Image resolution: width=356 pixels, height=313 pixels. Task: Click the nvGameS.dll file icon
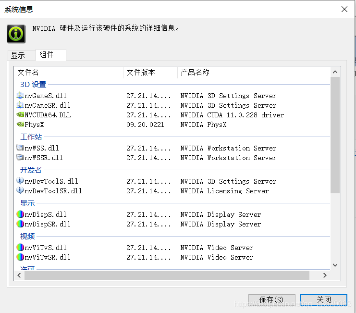pos(20,95)
